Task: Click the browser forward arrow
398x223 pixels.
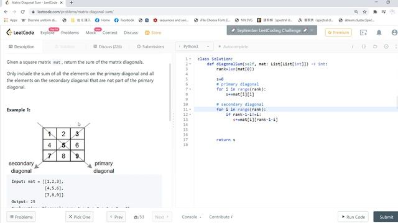Action: click(14, 12)
